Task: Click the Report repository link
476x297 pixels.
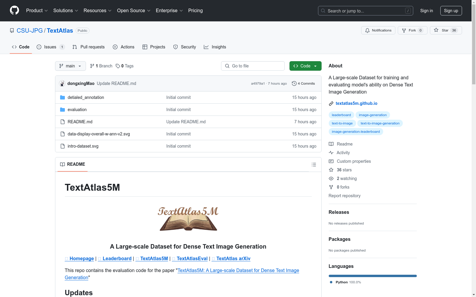Action: (x=345, y=196)
